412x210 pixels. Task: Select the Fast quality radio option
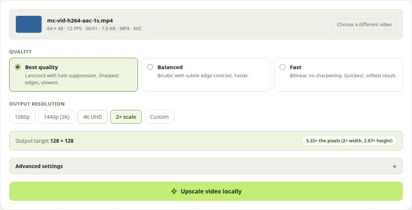click(x=283, y=67)
